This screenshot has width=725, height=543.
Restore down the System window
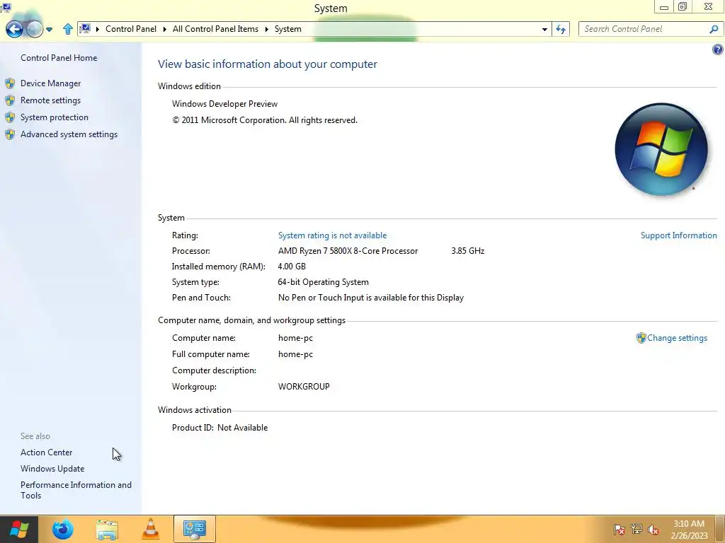point(683,6)
